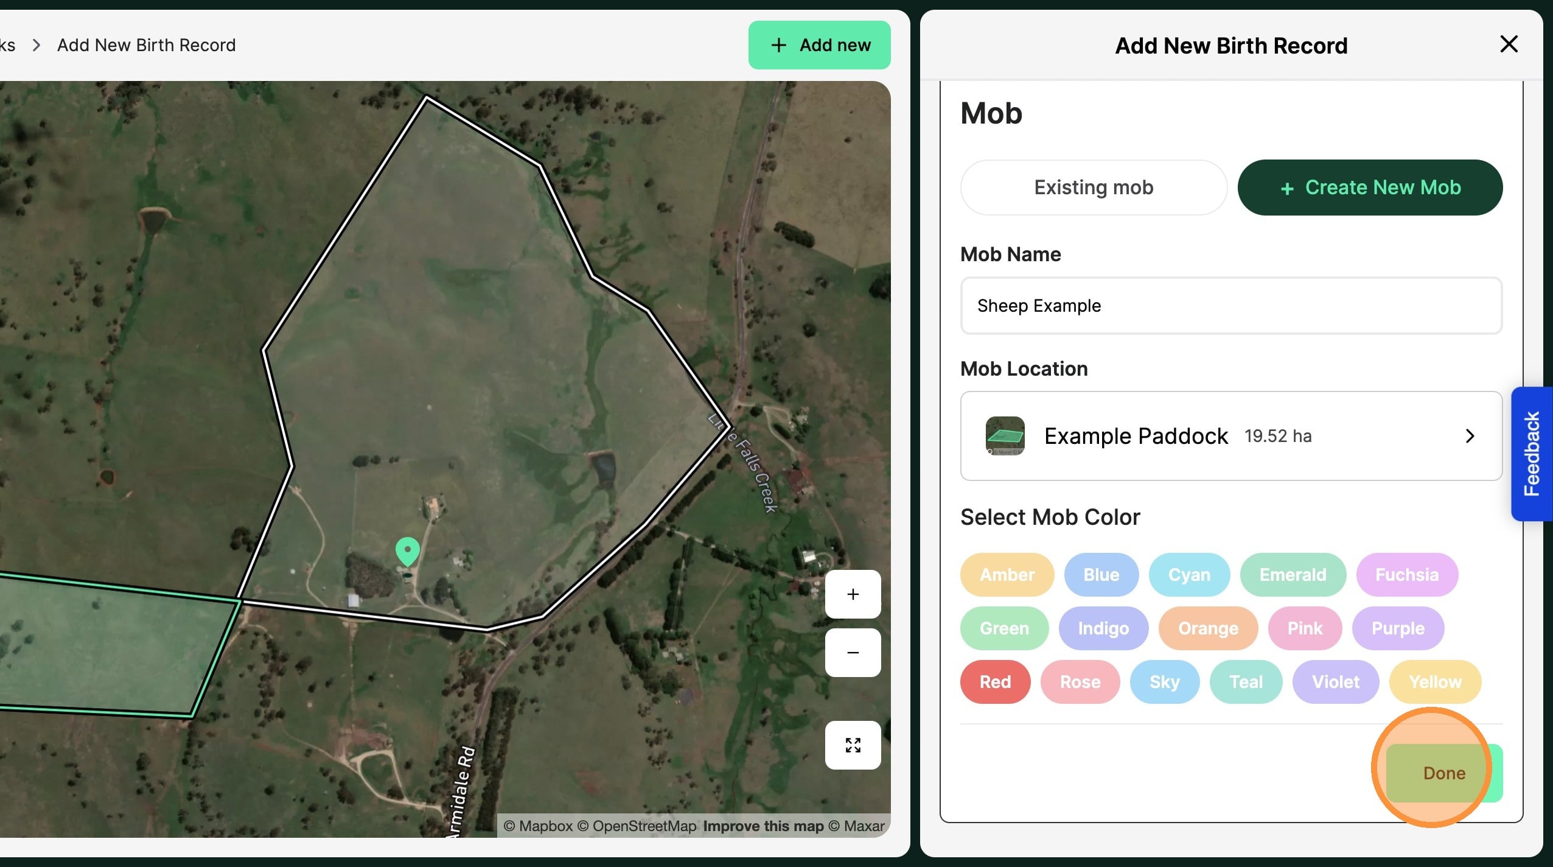The width and height of the screenshot is (1553, 867).
Task: Open Example Paddock location chevron
Action: [x=1470, y=436]
